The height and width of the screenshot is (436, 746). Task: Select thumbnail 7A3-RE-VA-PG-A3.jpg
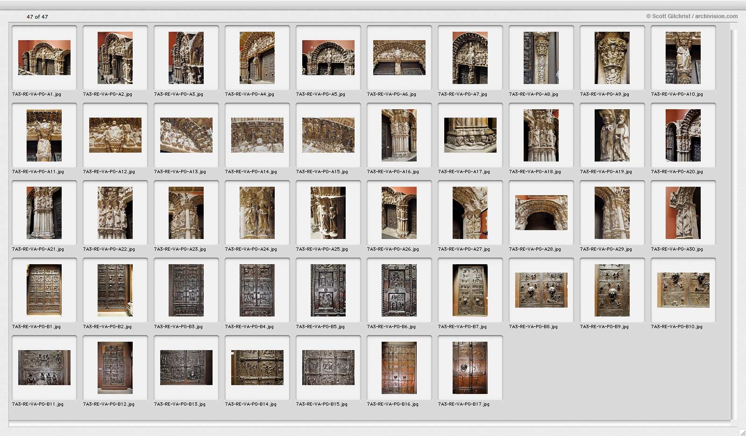tap(186, 57)
